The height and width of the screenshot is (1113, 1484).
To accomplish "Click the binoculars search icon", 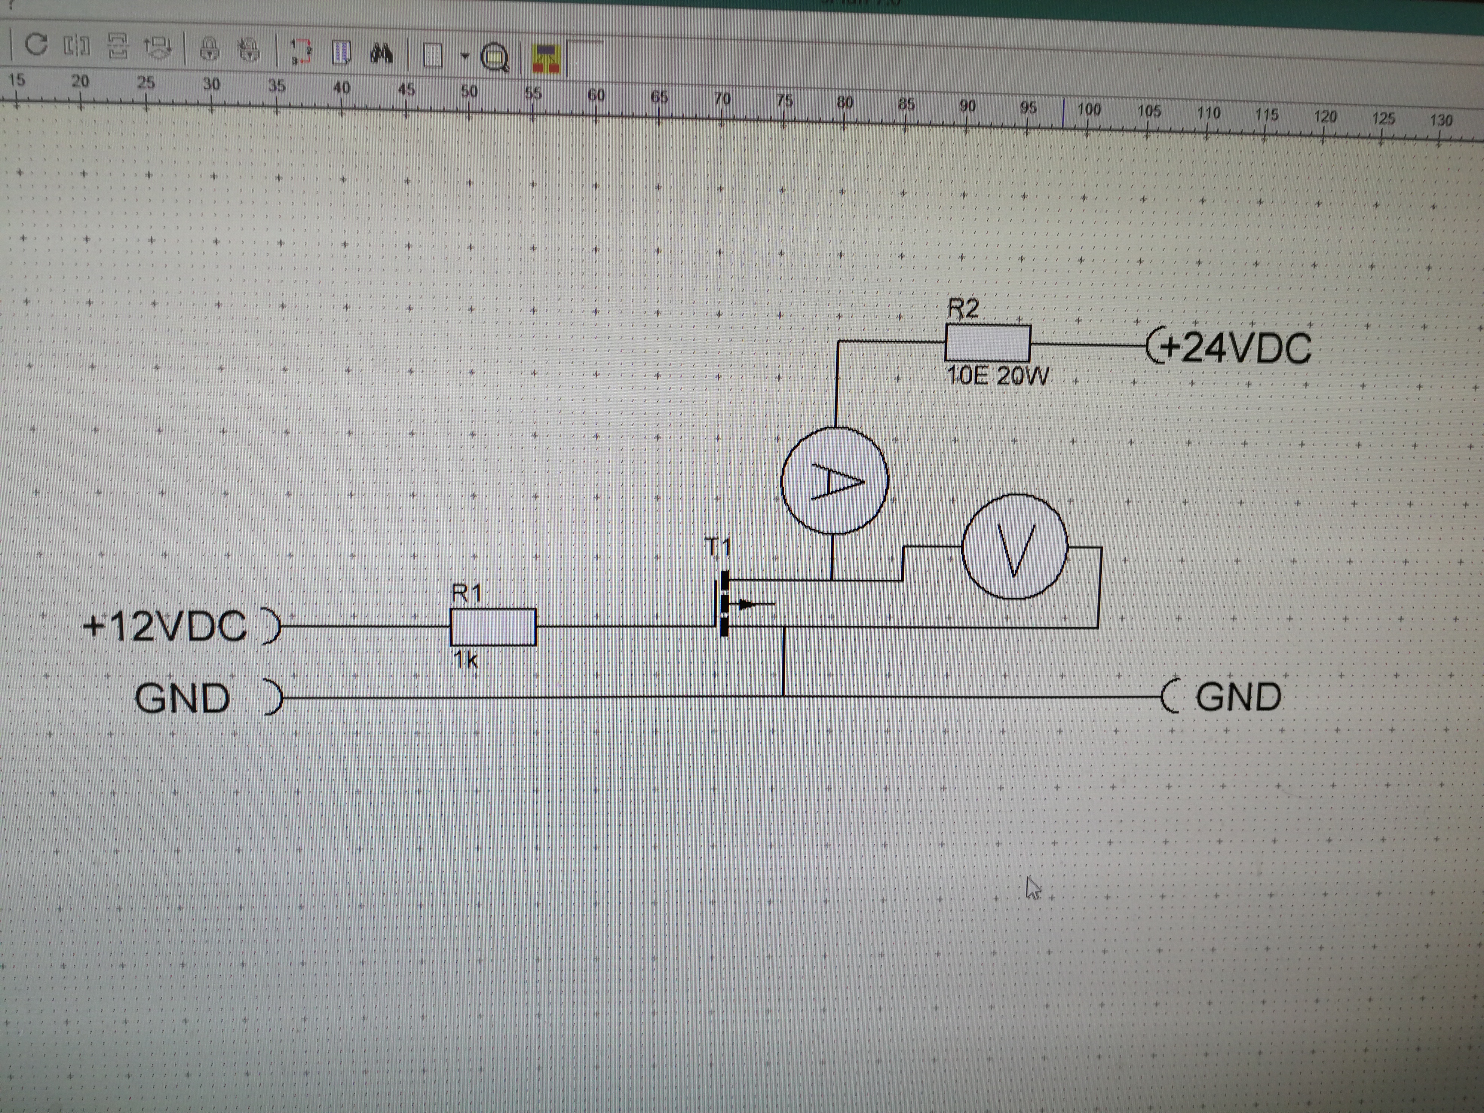I will click(382, 53).
